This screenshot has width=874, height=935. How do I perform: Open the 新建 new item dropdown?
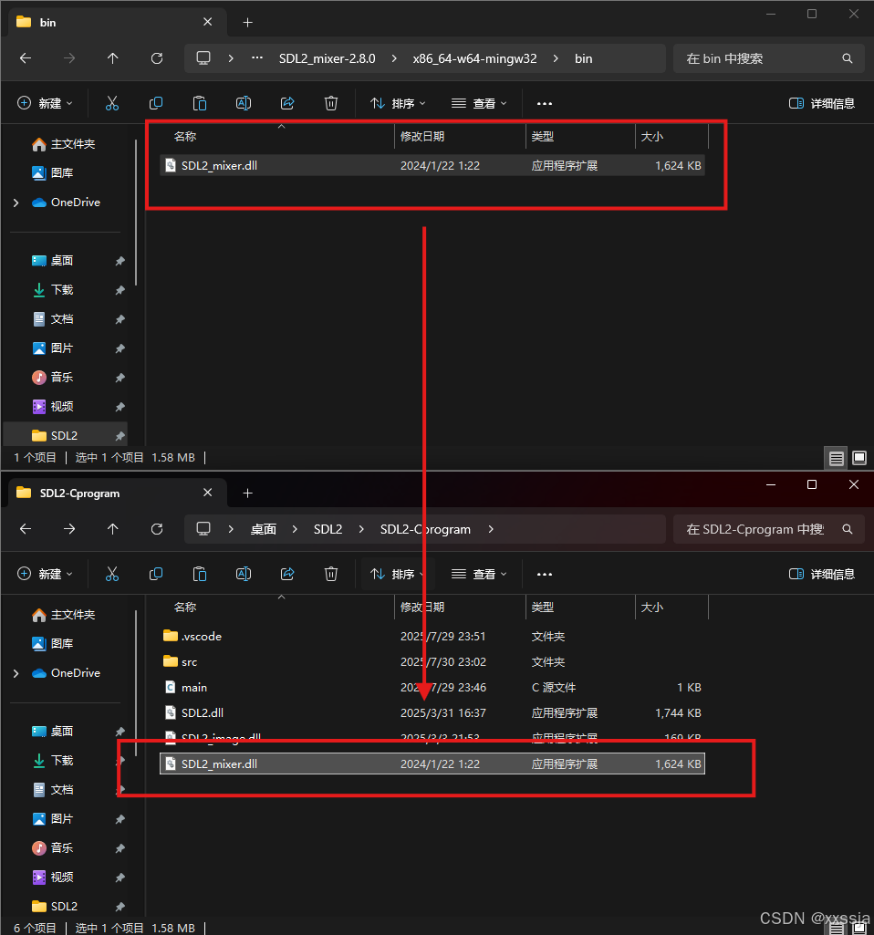tap(45, 103)
